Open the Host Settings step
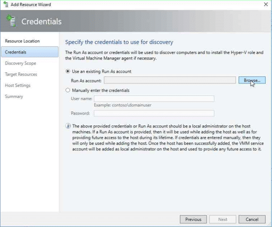 [x=18, y=86]
